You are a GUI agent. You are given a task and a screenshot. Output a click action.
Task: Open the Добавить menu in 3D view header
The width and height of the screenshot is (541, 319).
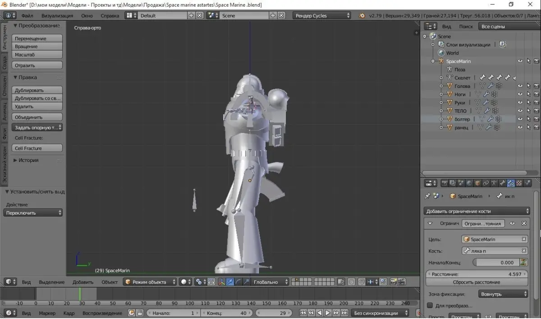[83, 282]
